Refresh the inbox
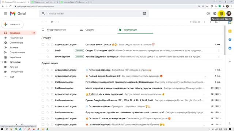234x131 pixels. pyautogui.click(x=52, y=22)
